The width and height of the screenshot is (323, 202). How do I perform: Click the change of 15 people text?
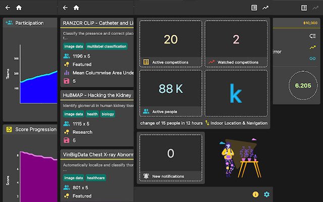[172, 123]
